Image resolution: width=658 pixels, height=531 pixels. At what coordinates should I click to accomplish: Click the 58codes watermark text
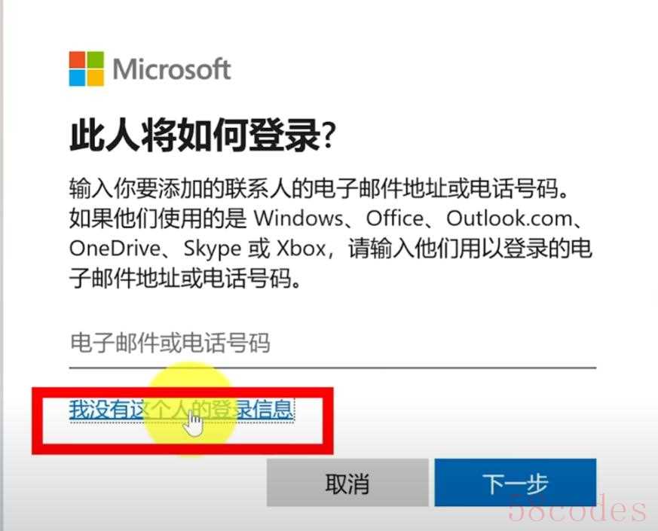pos(577,508)
